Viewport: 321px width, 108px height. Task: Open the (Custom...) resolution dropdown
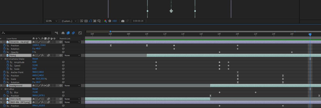(x=69, y=21)
